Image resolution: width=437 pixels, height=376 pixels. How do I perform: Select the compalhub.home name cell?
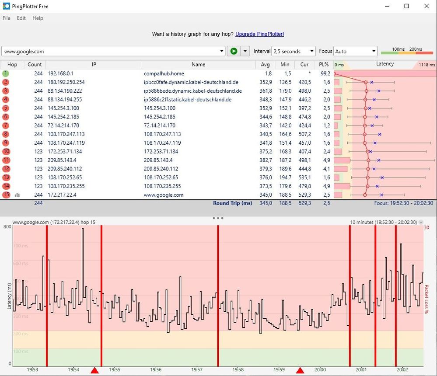click(x=164, y=73)
